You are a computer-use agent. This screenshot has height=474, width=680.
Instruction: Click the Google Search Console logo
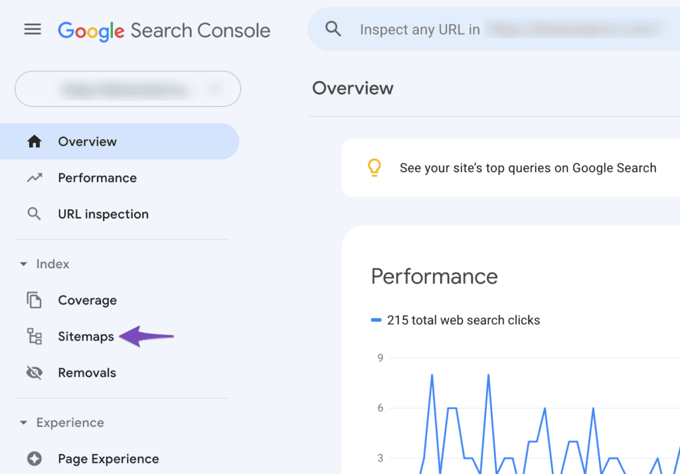tap(163, 30)
